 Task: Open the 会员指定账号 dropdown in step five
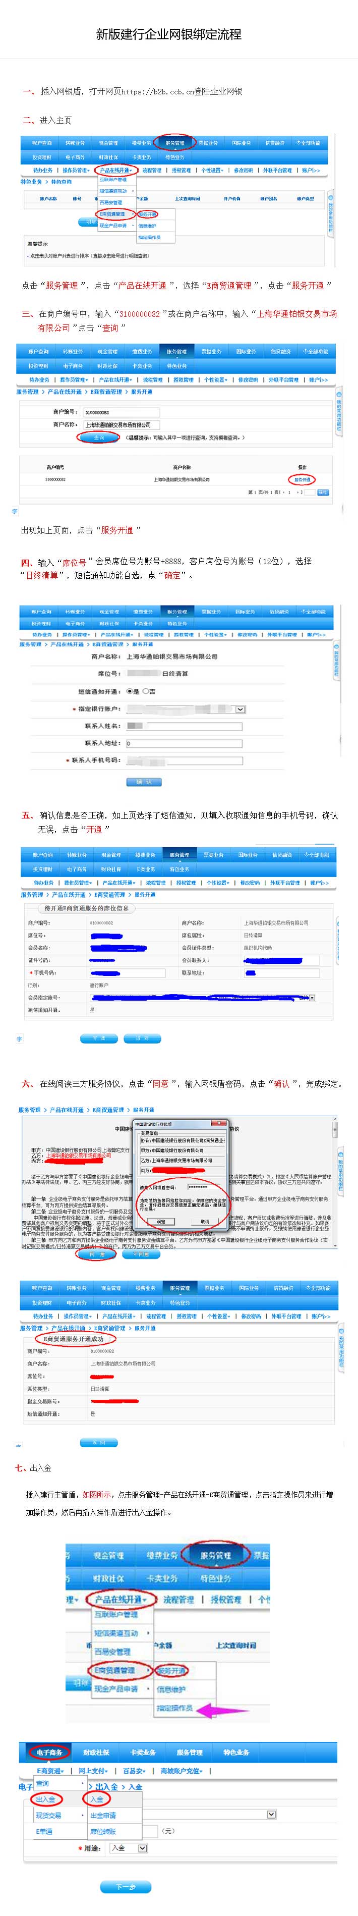(x=311, y=998)
